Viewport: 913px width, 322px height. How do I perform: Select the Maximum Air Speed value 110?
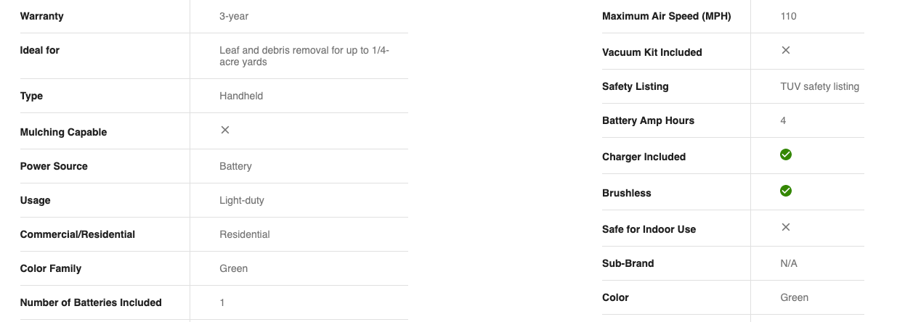point(789,16)
